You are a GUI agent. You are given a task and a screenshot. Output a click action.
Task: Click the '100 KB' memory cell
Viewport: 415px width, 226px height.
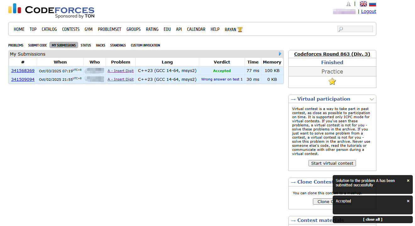272,71
